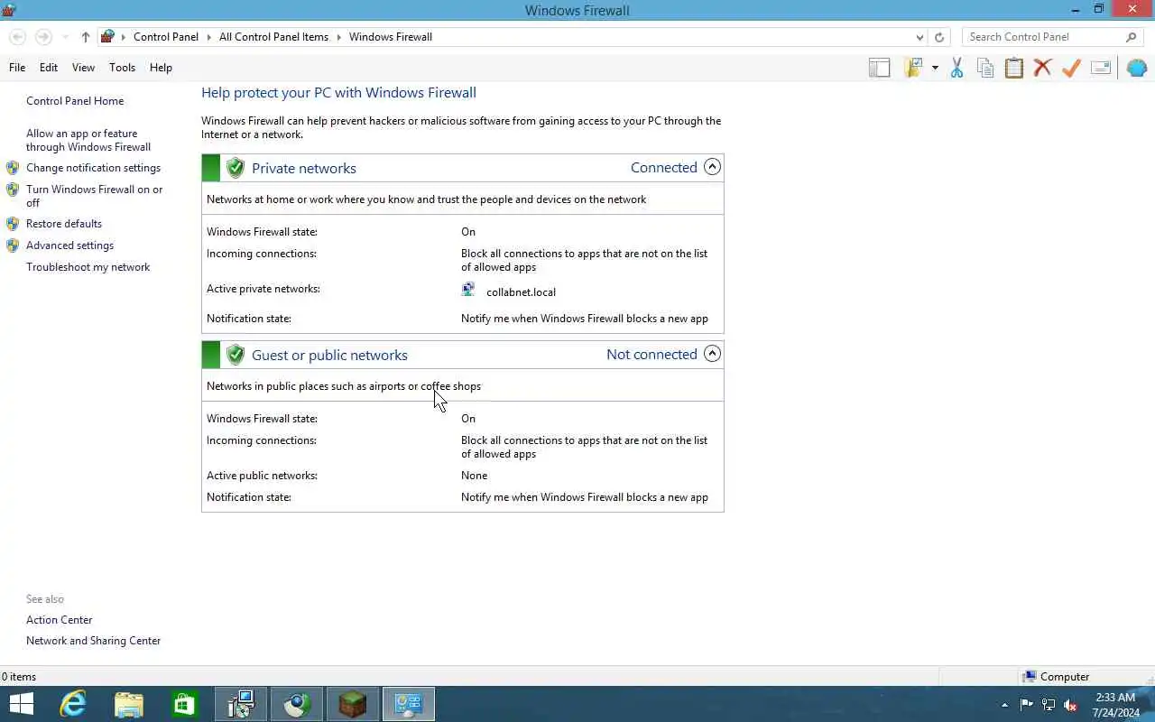1155x722 pixels.
Task: Click the Back navigation arrow
Action: 17,37
